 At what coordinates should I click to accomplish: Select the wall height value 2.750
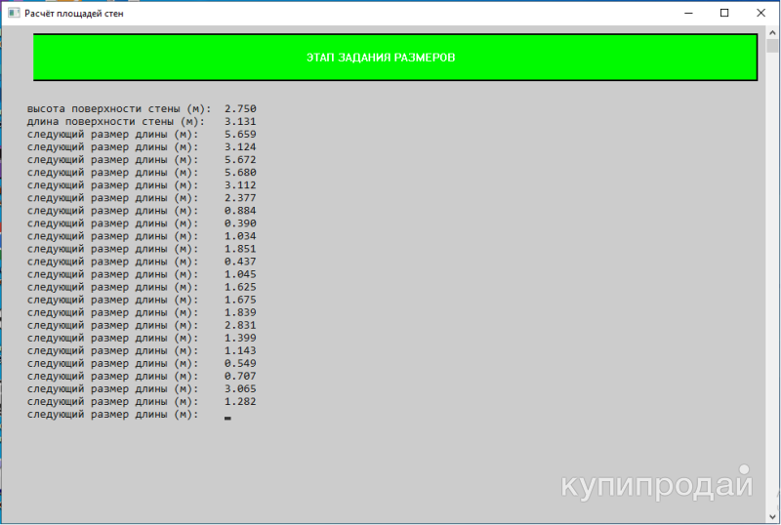point(240,108)
